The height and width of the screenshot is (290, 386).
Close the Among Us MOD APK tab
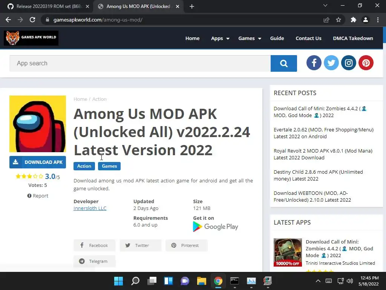coord(178,6)
